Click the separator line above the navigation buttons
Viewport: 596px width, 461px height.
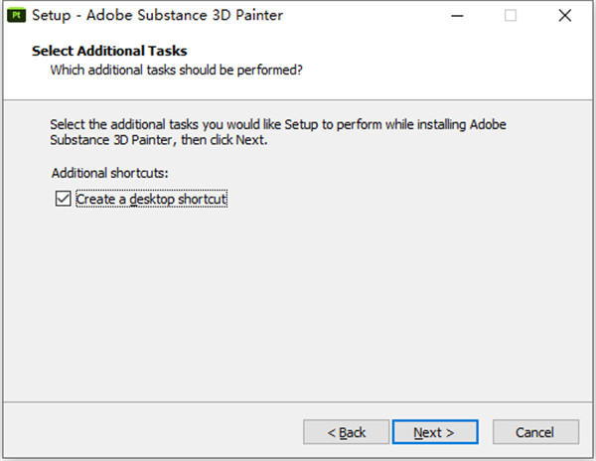298,402
